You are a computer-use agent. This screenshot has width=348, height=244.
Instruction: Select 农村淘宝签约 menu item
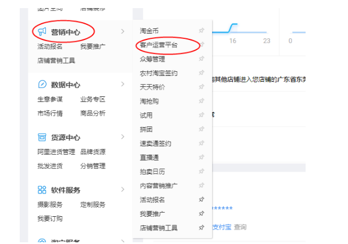pyautogui.click(x=159, y=73)
